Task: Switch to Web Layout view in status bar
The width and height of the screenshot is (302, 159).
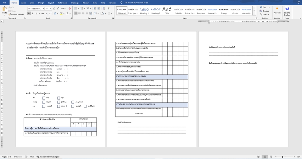Action: pos(271,157)
